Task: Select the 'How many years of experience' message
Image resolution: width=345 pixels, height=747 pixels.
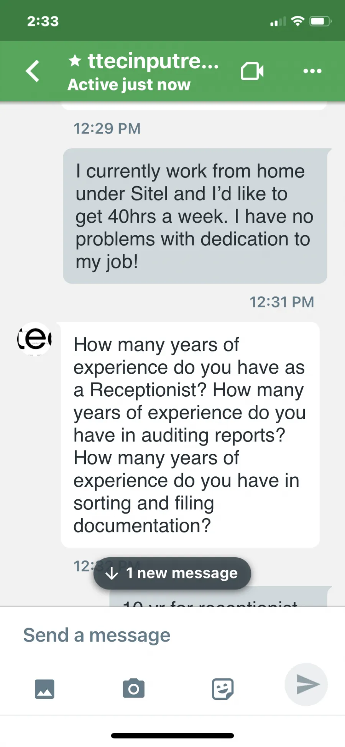Action: (190, 435)
